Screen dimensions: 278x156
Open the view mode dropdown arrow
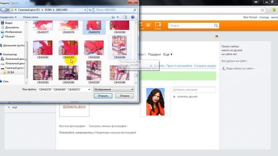coord(118,17)
